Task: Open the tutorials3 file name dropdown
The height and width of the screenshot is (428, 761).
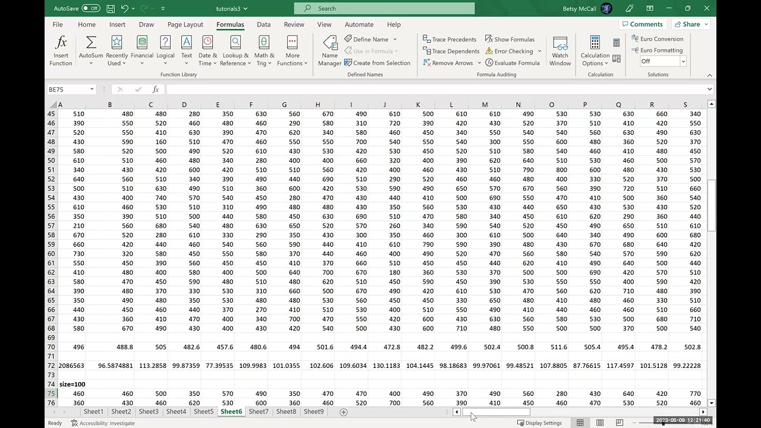Action: (x=232, y=8)
